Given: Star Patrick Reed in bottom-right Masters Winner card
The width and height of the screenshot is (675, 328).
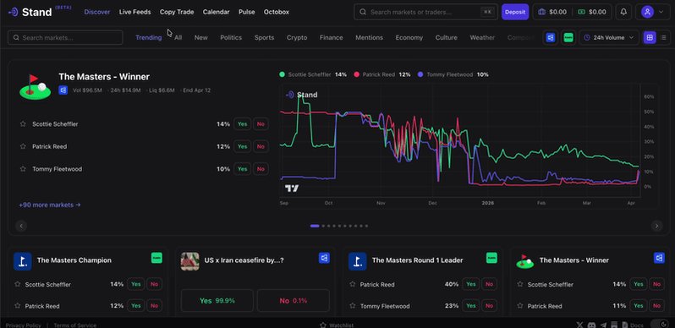Looking at the screenshot, I should pos(520,306).
